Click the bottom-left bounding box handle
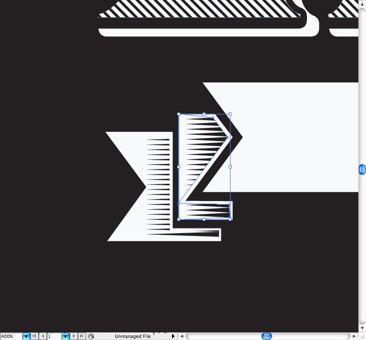Image resolution: width=366 pixels, height=340 pixels. [179, 219]
